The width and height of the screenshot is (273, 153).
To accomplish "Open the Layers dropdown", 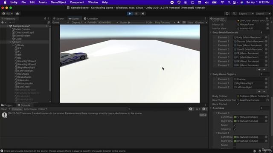I will click(x=246, y=14).
